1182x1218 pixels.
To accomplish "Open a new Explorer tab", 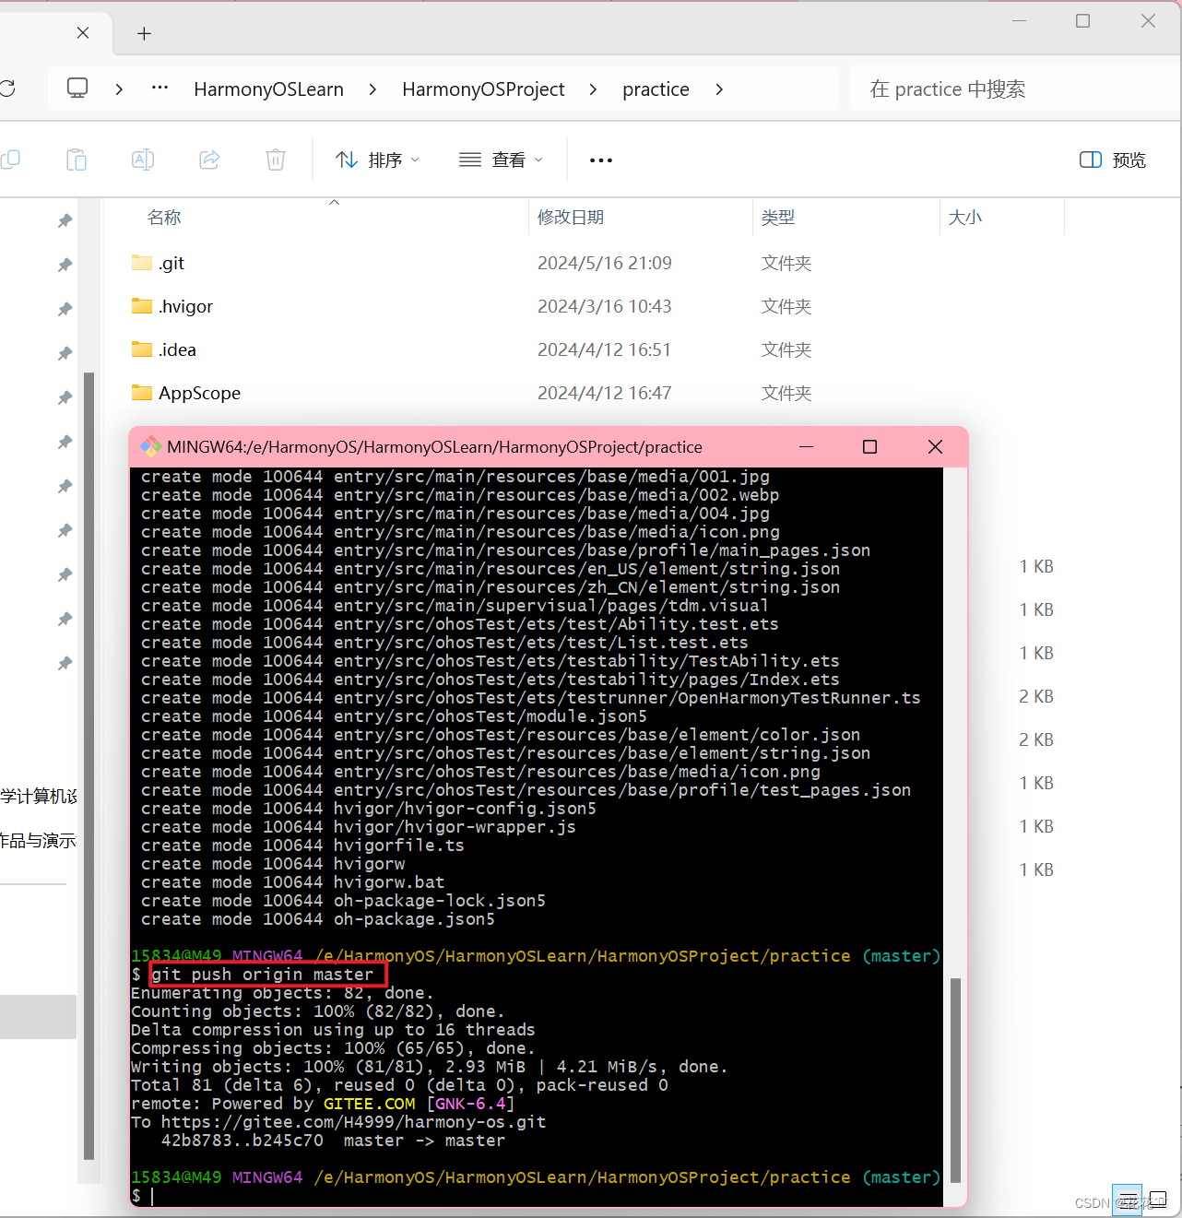I will [x=144, y=33].
